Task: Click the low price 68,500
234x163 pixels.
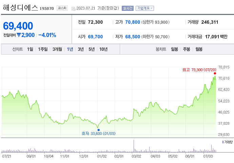Action: coord(133,37)
